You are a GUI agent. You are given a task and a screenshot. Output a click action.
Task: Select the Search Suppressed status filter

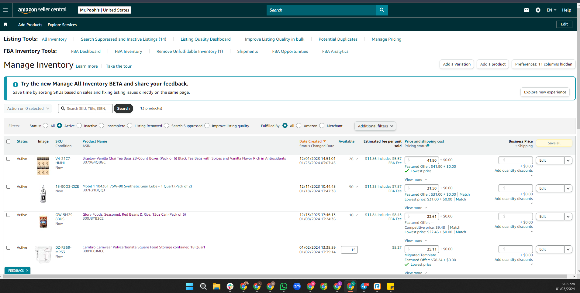coord(167,126)
